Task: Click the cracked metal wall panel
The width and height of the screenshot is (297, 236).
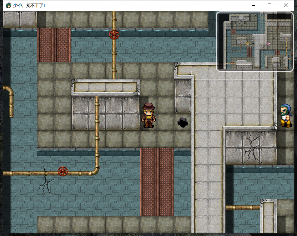Action: [251, 147]
